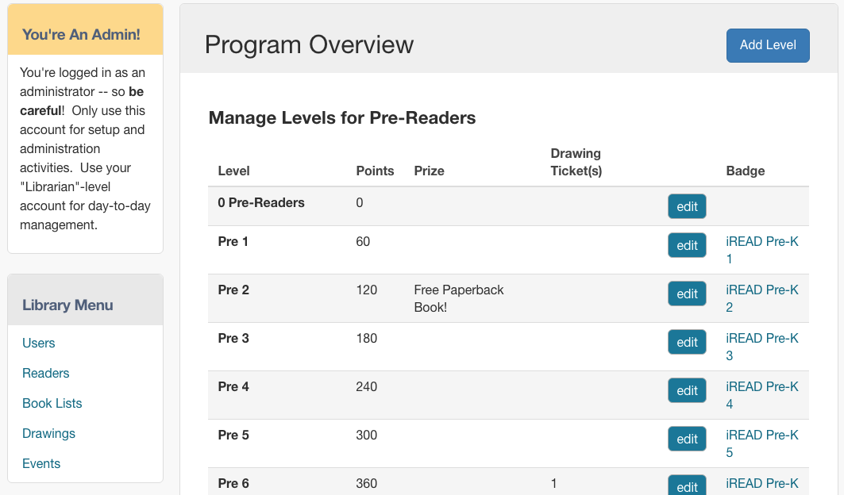This screenshot has height=495, width=844.
Task: Open Drawings from Library Menu
Action: coord(48,434)
